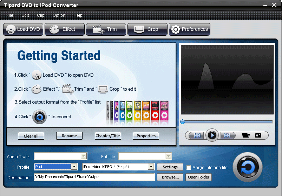Click the preview progress track
This screenshot has height=196, width=282.
(x=228, y=122)
